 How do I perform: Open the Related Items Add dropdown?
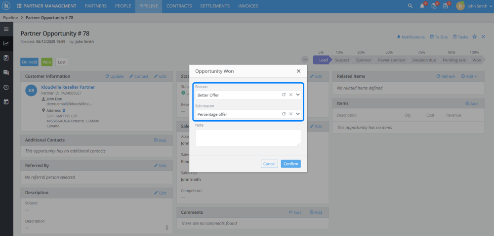coord(469,76)
